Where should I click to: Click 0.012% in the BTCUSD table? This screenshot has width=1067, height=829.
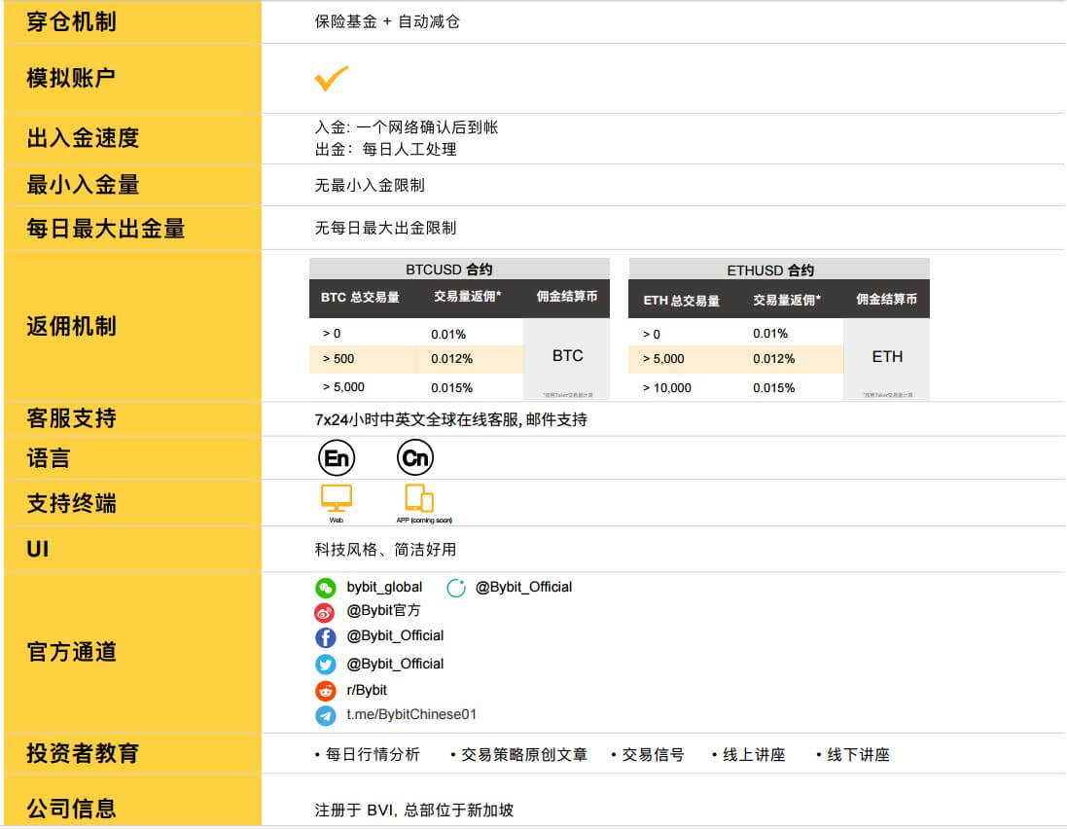tap(452, 359)
